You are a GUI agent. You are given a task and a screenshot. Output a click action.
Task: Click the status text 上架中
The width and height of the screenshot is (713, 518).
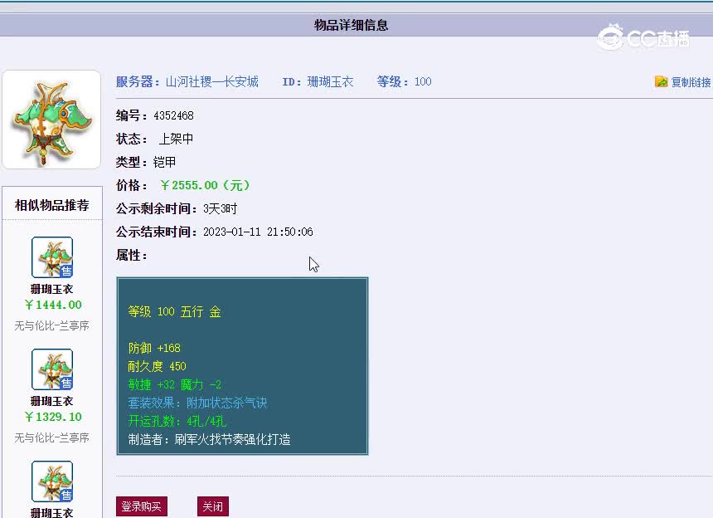[x=176, y=139]
